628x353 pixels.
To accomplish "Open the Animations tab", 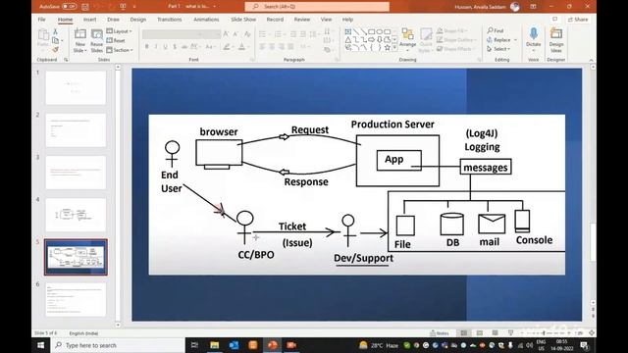I will point(206,20).
